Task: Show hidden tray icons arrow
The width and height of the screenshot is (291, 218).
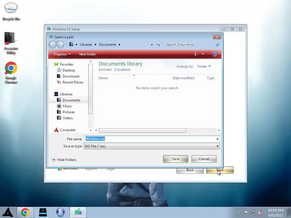Action: point(239,213)
